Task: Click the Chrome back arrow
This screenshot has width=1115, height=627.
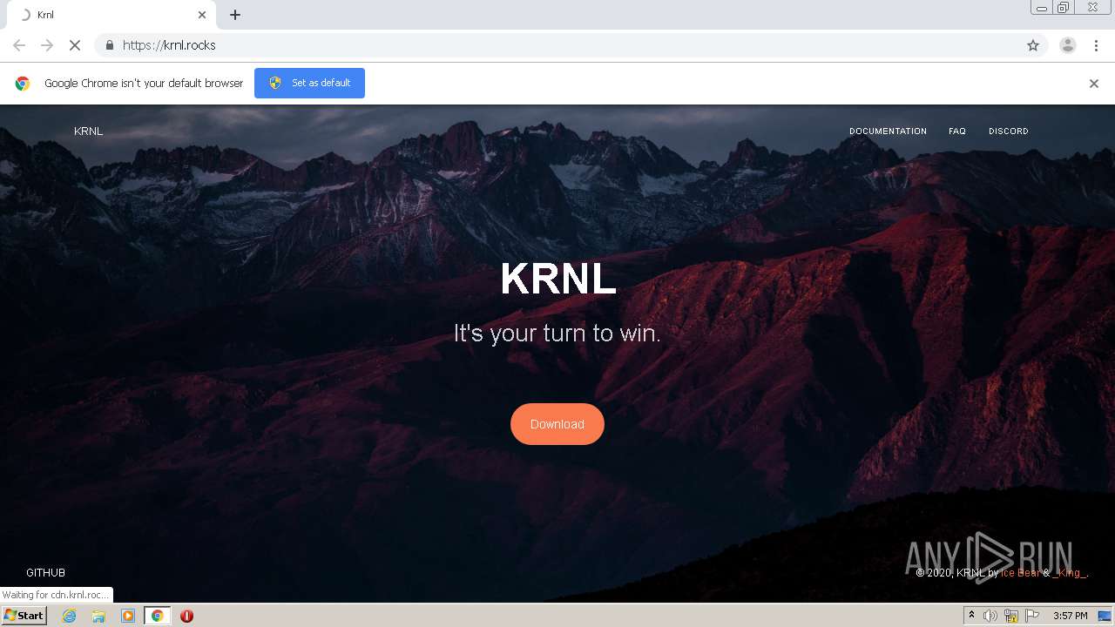Action: click(x=19, y=45)
